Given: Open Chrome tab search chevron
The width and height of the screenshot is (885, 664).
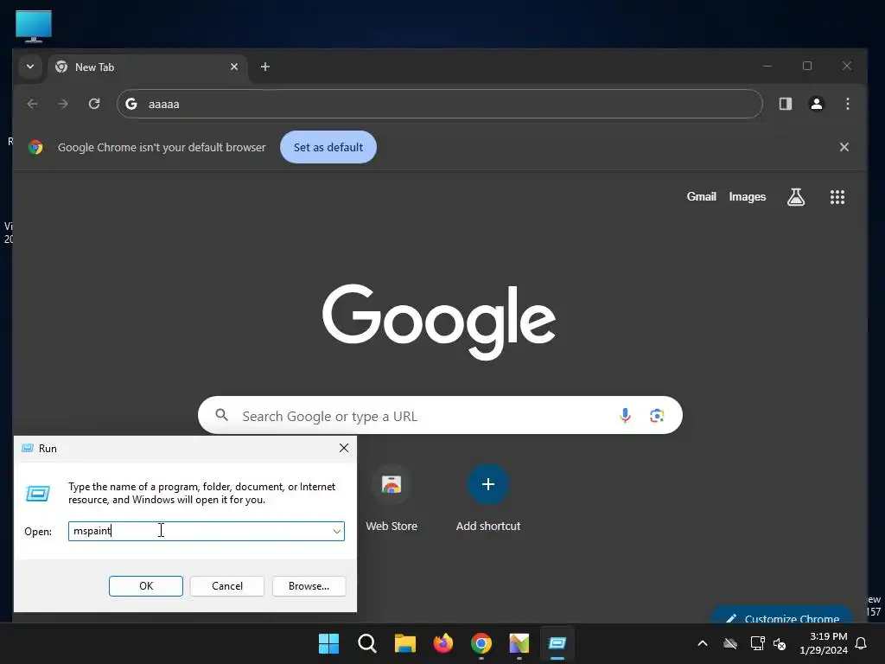Looking at the screenshot, I should point(30,67).
